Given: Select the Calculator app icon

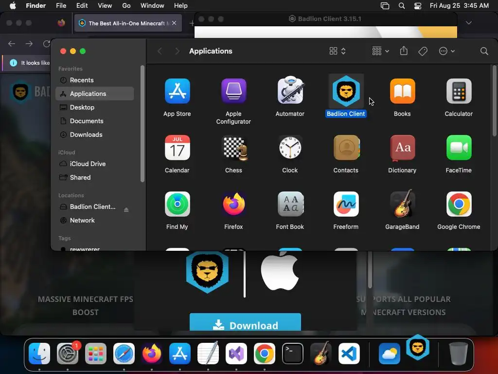Looking at the screenshot, I should 459,91.
